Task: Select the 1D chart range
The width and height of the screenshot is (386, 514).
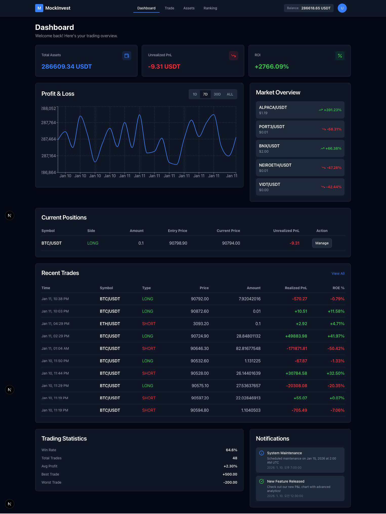Action: pyautogui.click(x=195, y=94)
